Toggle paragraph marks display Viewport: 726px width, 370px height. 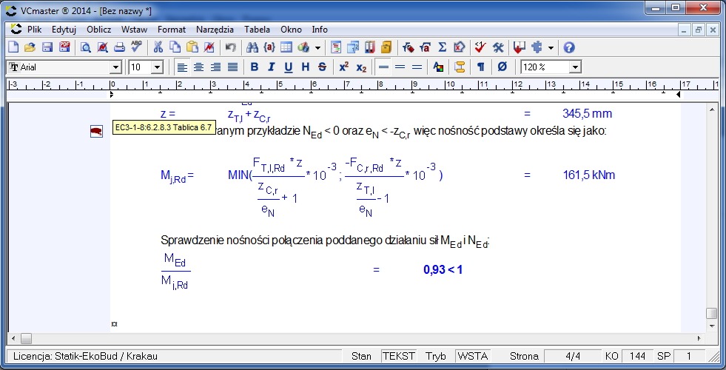(x=480, y=67)
